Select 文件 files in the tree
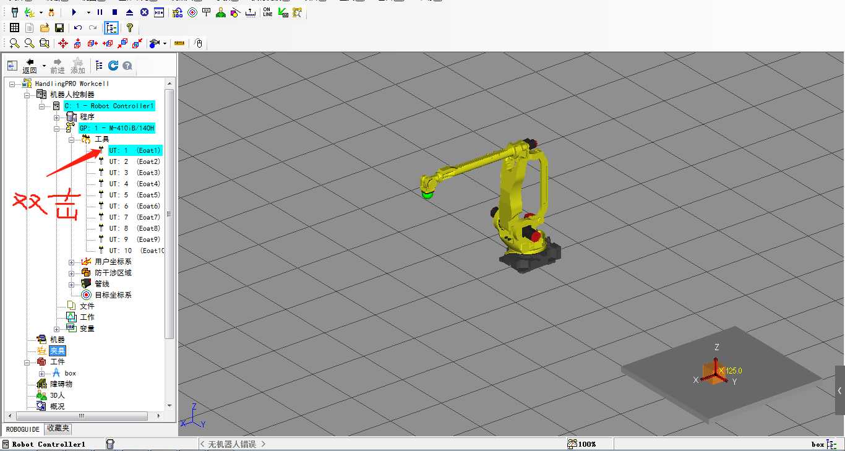This screenshot has width=845, height=451. [87, 306]
